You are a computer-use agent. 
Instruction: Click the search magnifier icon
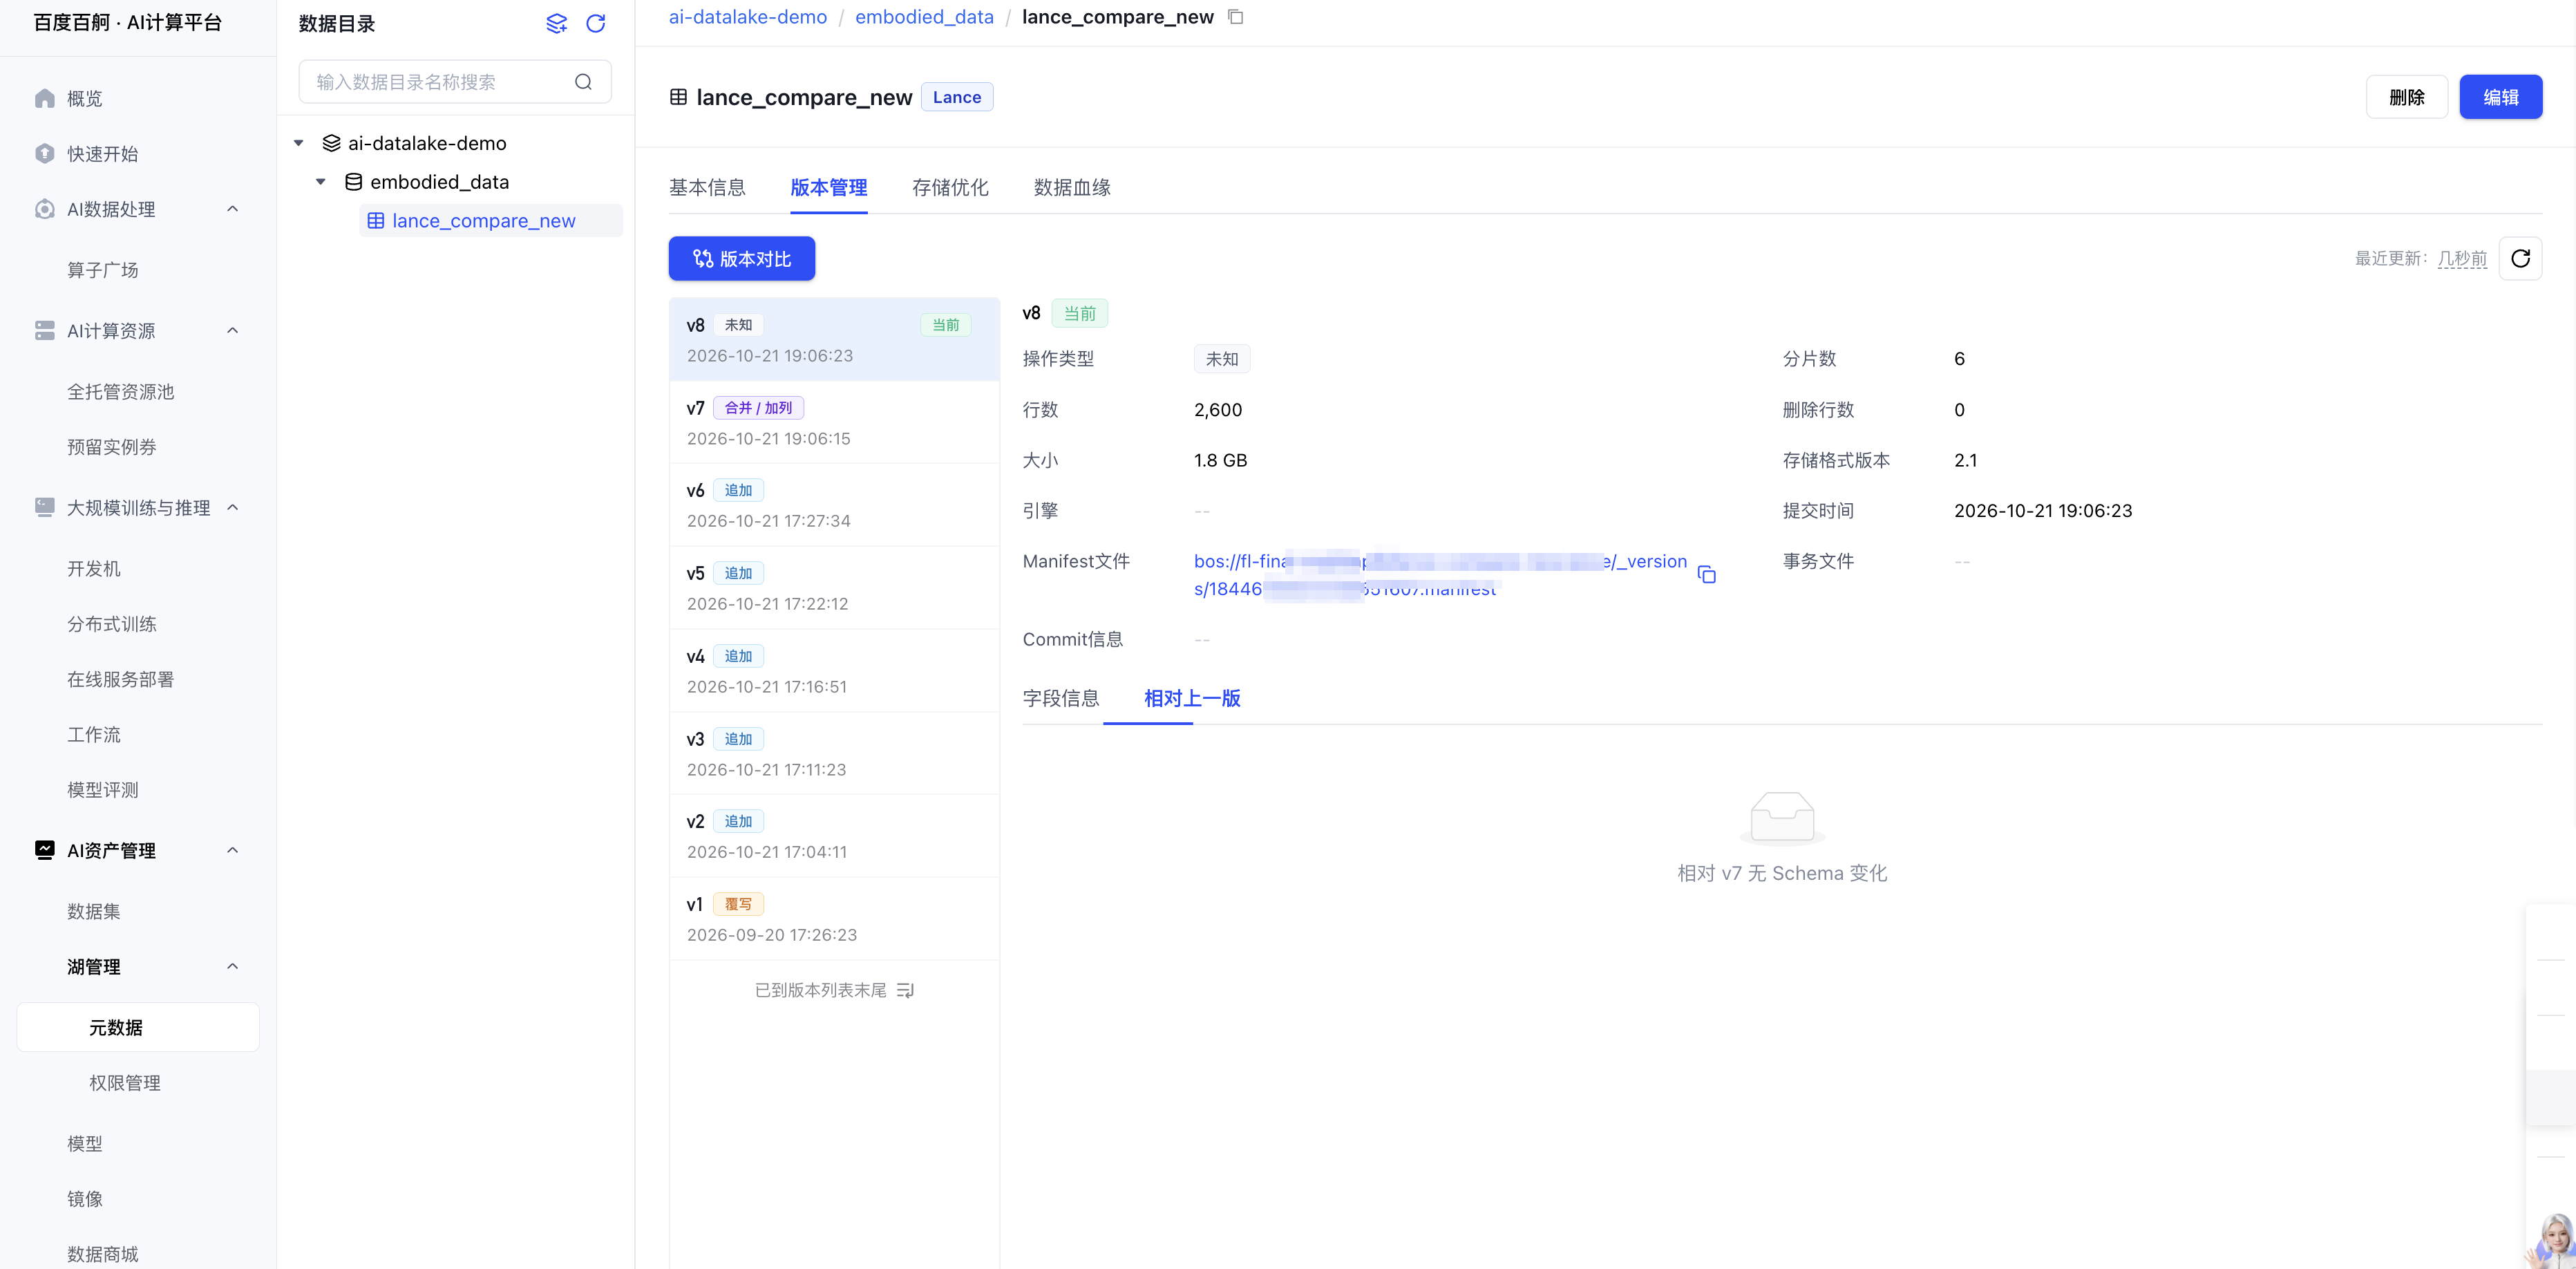point(583,82)
